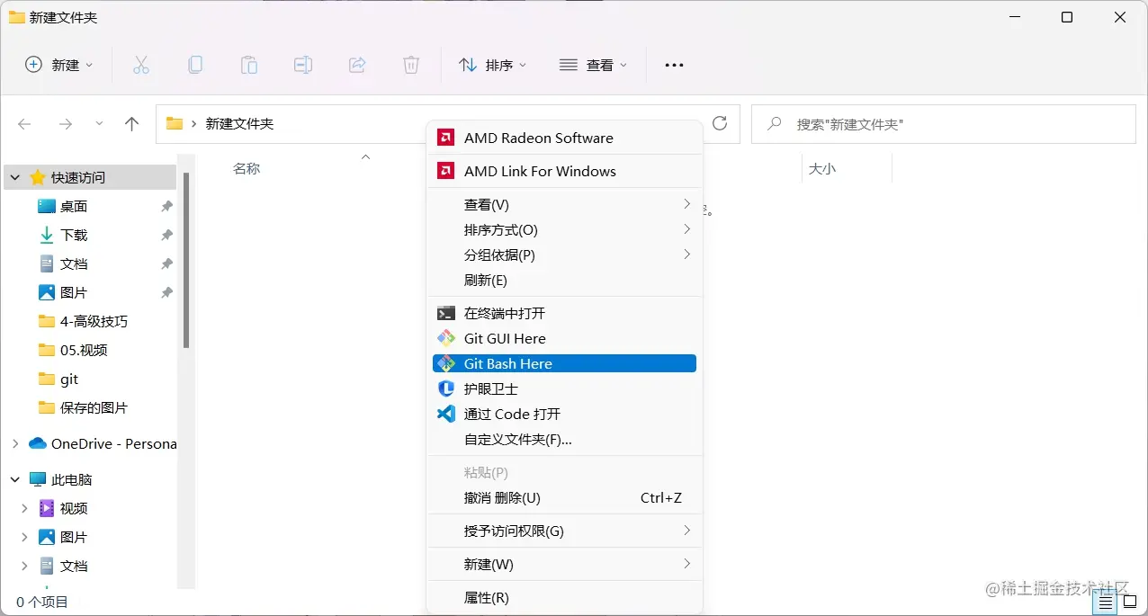Image resolution: width=1148 pixels, height=616 pixels.
Task: Click the Paste icon in the toolbar
Action: (248, 64)
